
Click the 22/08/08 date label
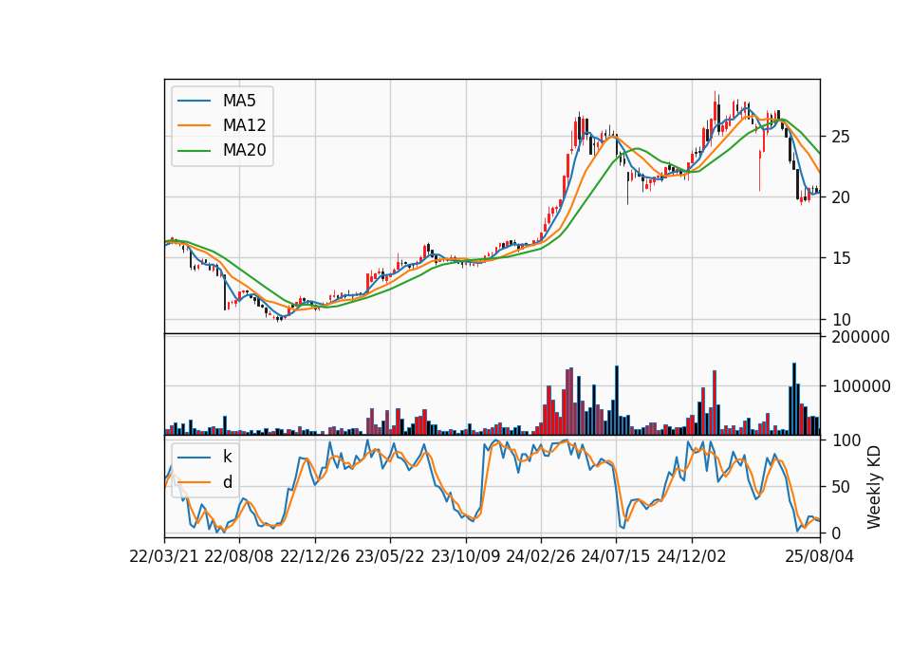pos(239,556)
